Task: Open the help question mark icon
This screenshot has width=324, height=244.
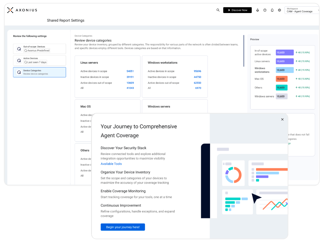Action: coord(265,10)
